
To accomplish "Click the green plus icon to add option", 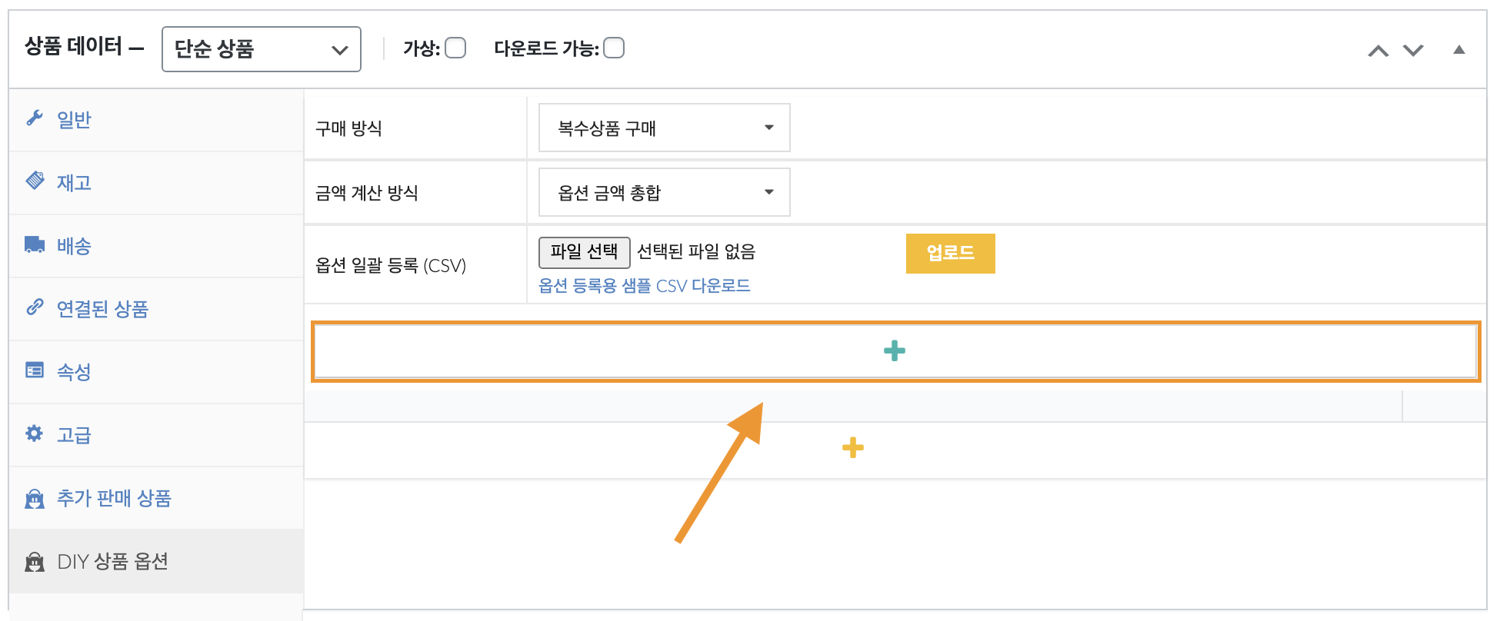I will click(x=894, y=351).
